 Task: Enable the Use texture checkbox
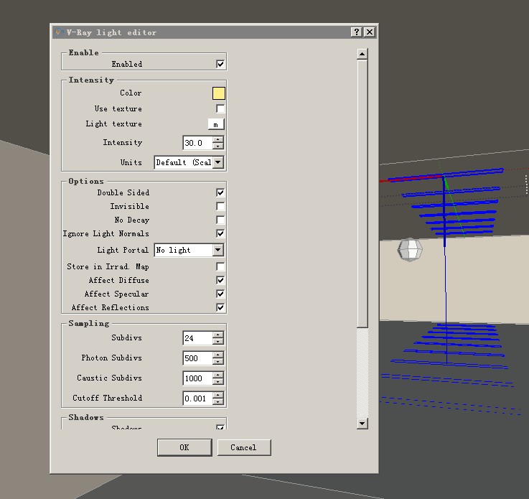click(x=220, y=108)
